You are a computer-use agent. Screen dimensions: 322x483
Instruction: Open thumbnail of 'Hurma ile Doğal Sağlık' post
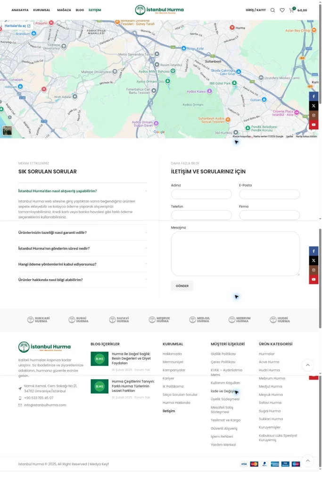99,359
